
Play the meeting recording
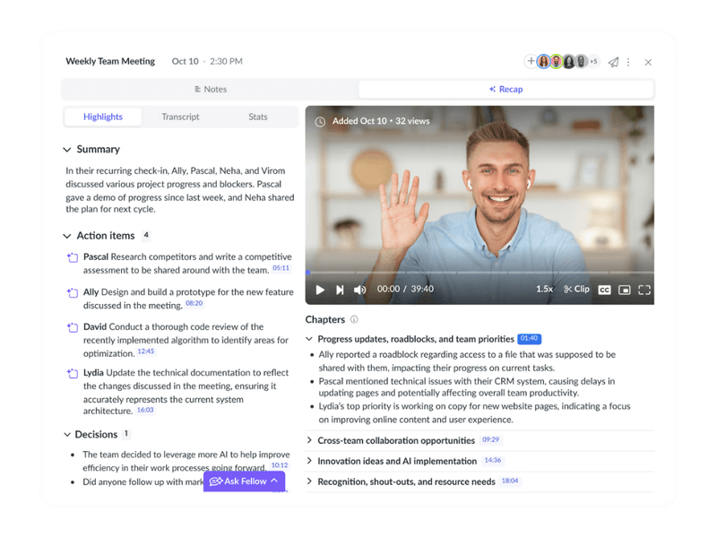click(320, 290)
